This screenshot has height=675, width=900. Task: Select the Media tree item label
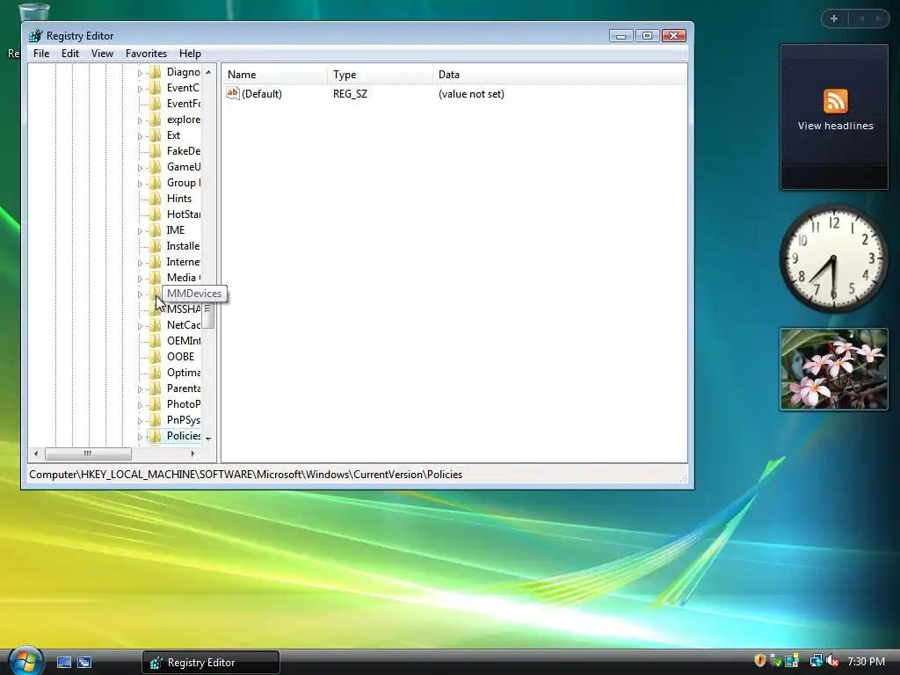click(183, 277)
